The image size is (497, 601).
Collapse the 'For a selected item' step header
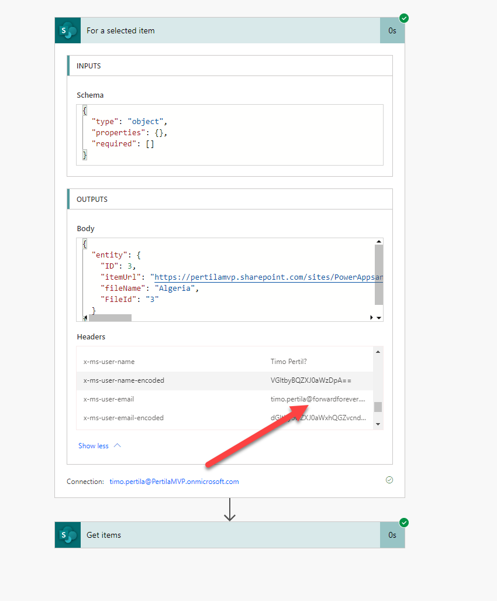[228, 30]
